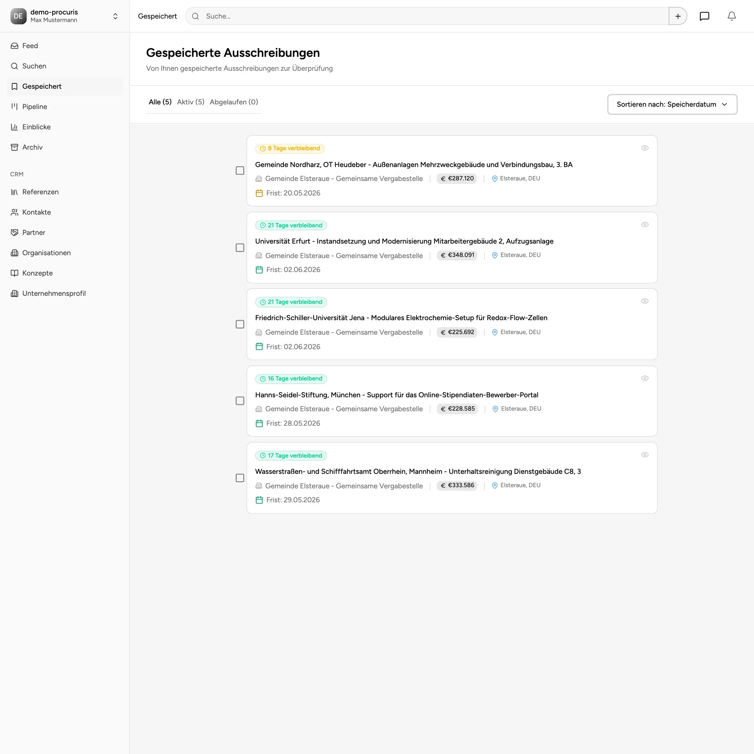
Task: Expand the demo-procuris workspace switcher
Action: coord(115,16)
